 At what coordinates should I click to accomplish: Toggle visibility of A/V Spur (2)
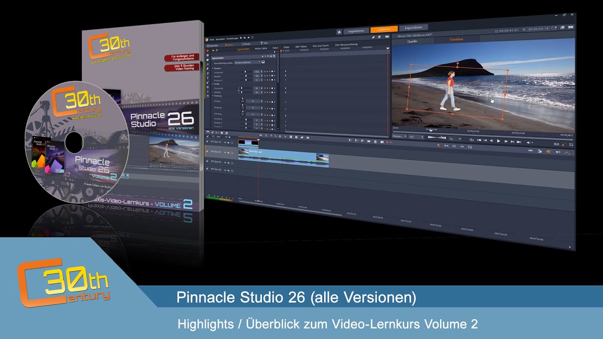(225, 153)
